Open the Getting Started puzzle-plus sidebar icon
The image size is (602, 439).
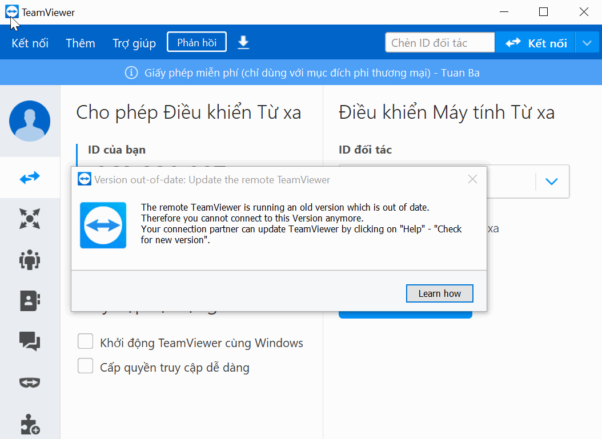coord(30,424)
